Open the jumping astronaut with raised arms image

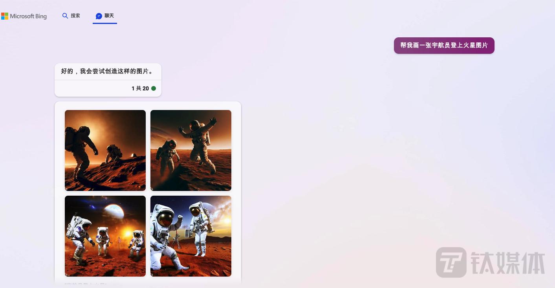click(191, 150)
